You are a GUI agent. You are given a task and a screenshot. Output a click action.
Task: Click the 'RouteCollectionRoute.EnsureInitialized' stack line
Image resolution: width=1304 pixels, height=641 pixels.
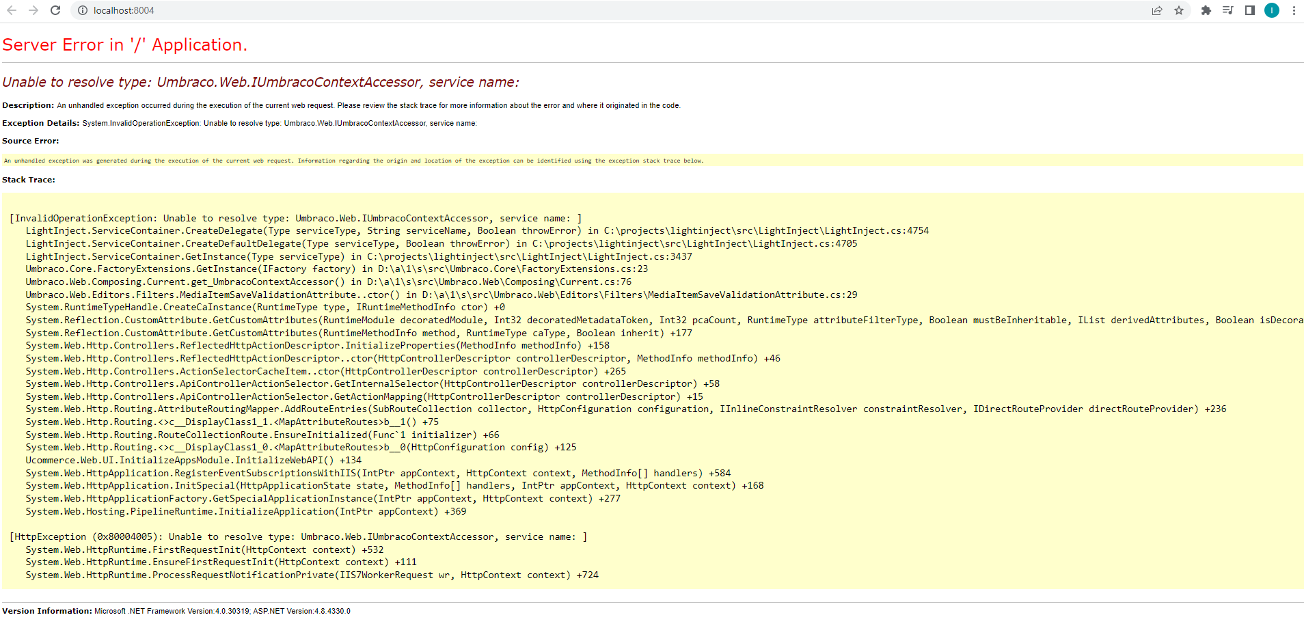pos(262,435)
